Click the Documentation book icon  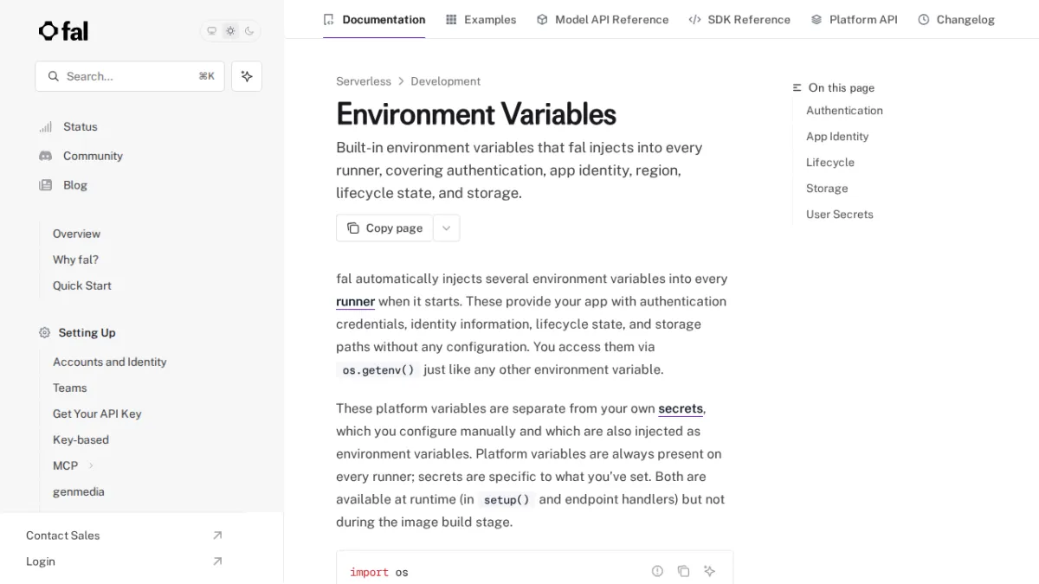[x=328, y=19]
